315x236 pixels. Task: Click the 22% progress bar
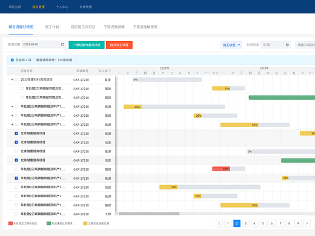[285, 178]
